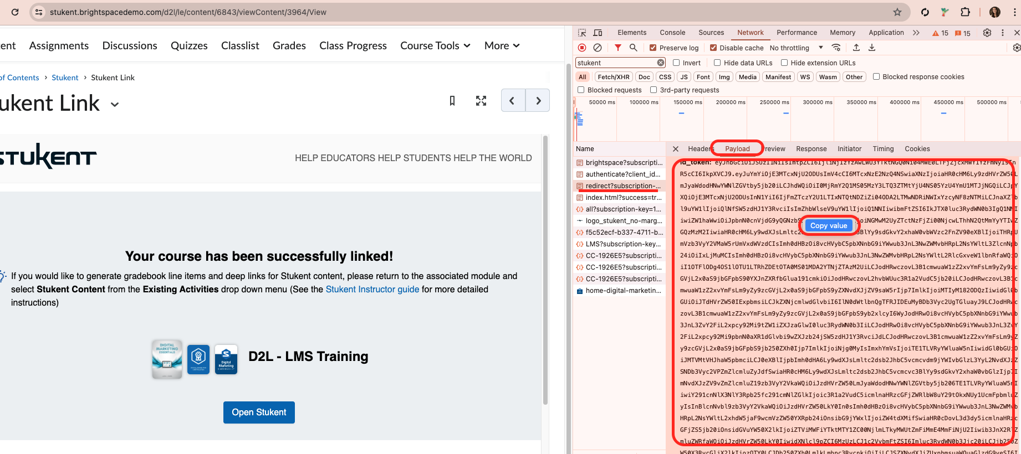Bookmark this page with the star icon
The width and height of the screenshot is (1021, 454).
pyautogui.click(x=897, y=12)
